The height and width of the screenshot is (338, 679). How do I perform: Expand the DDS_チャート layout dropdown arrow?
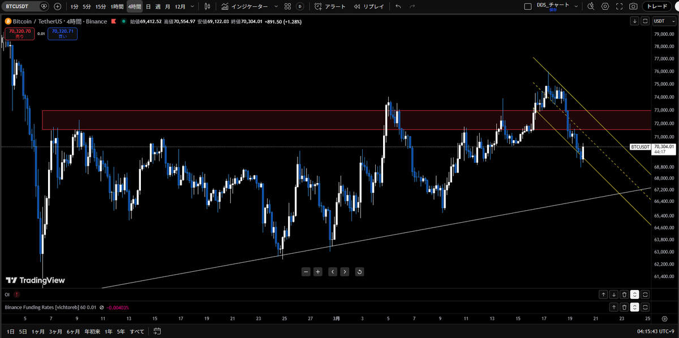point(576,6)
